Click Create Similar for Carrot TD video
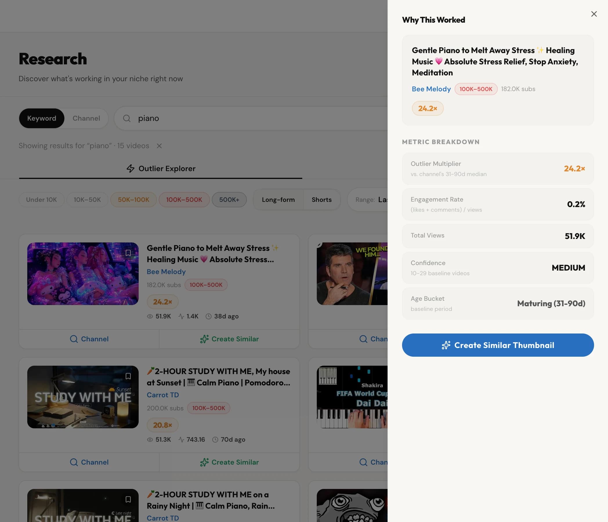This screenshot has height=522, width=608. pos(229,462)
